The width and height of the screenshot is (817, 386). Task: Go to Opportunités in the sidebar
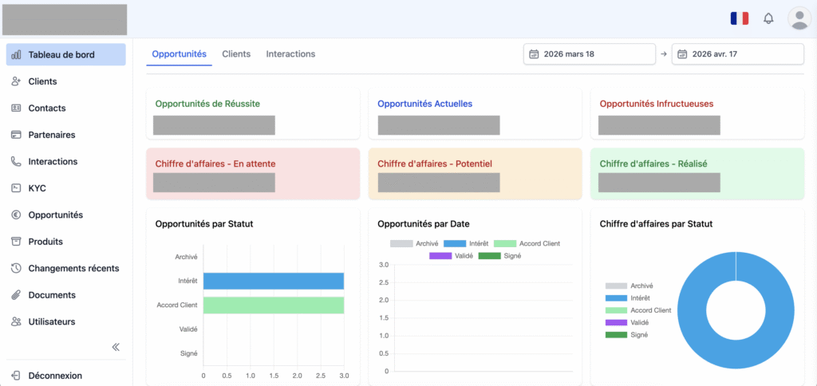coord(66,215)
